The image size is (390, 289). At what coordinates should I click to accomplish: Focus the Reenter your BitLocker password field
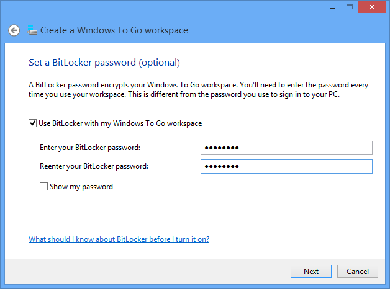286,167
